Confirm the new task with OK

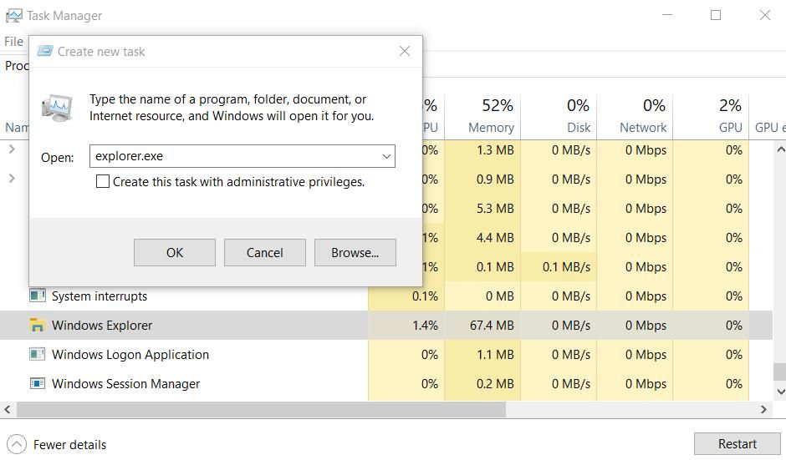coord(175,252)
